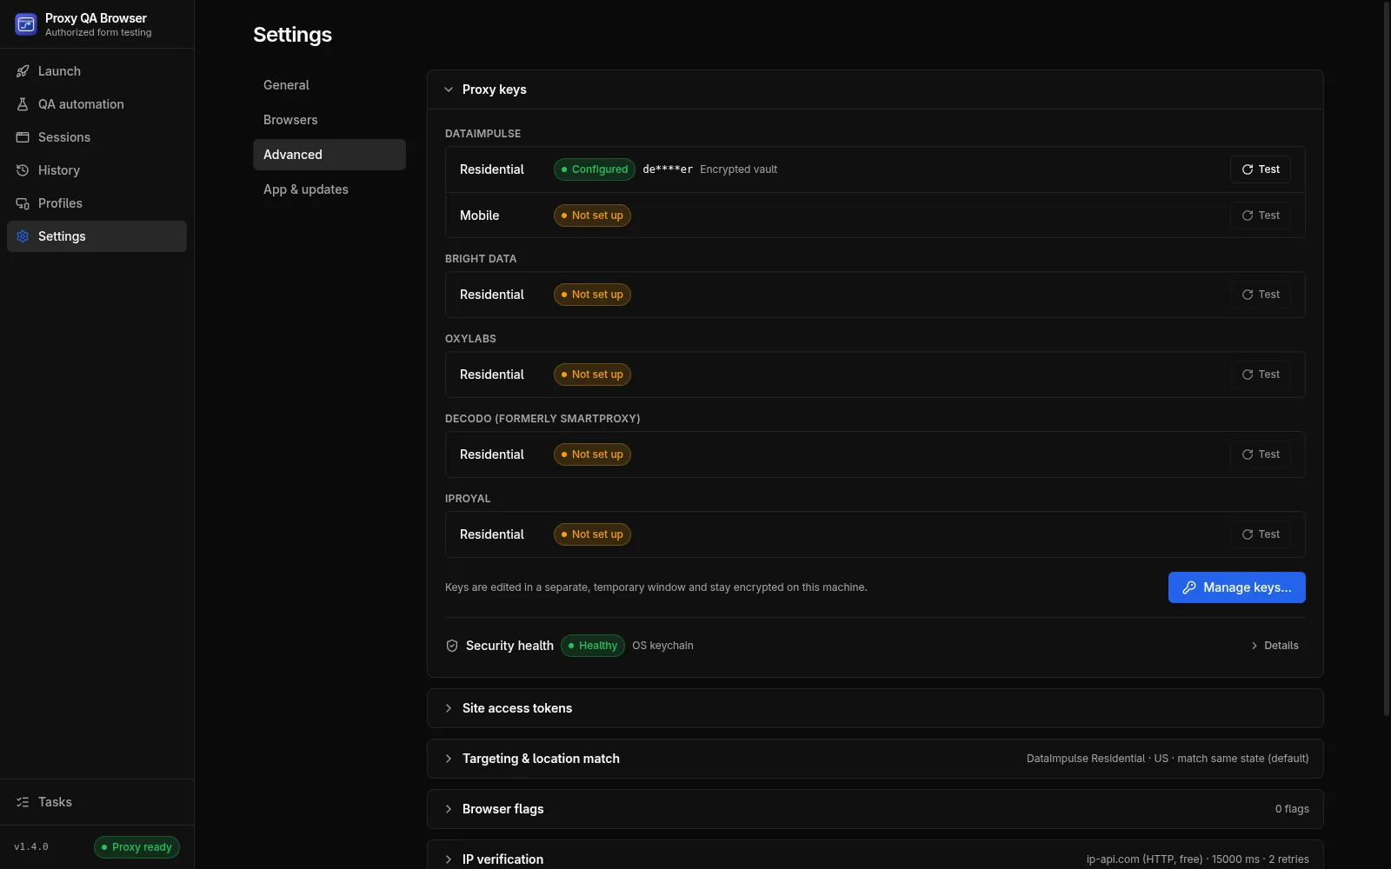The width and height of the screenshot is (1391, 869).
Task: Expand the Browser flags section
Action: point(875,809)
